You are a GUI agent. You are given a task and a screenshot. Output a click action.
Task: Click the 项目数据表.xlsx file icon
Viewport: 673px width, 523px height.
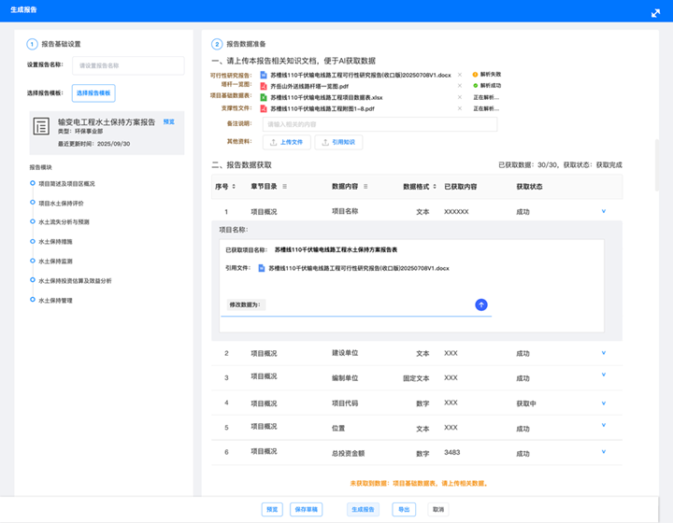point(264,97)
